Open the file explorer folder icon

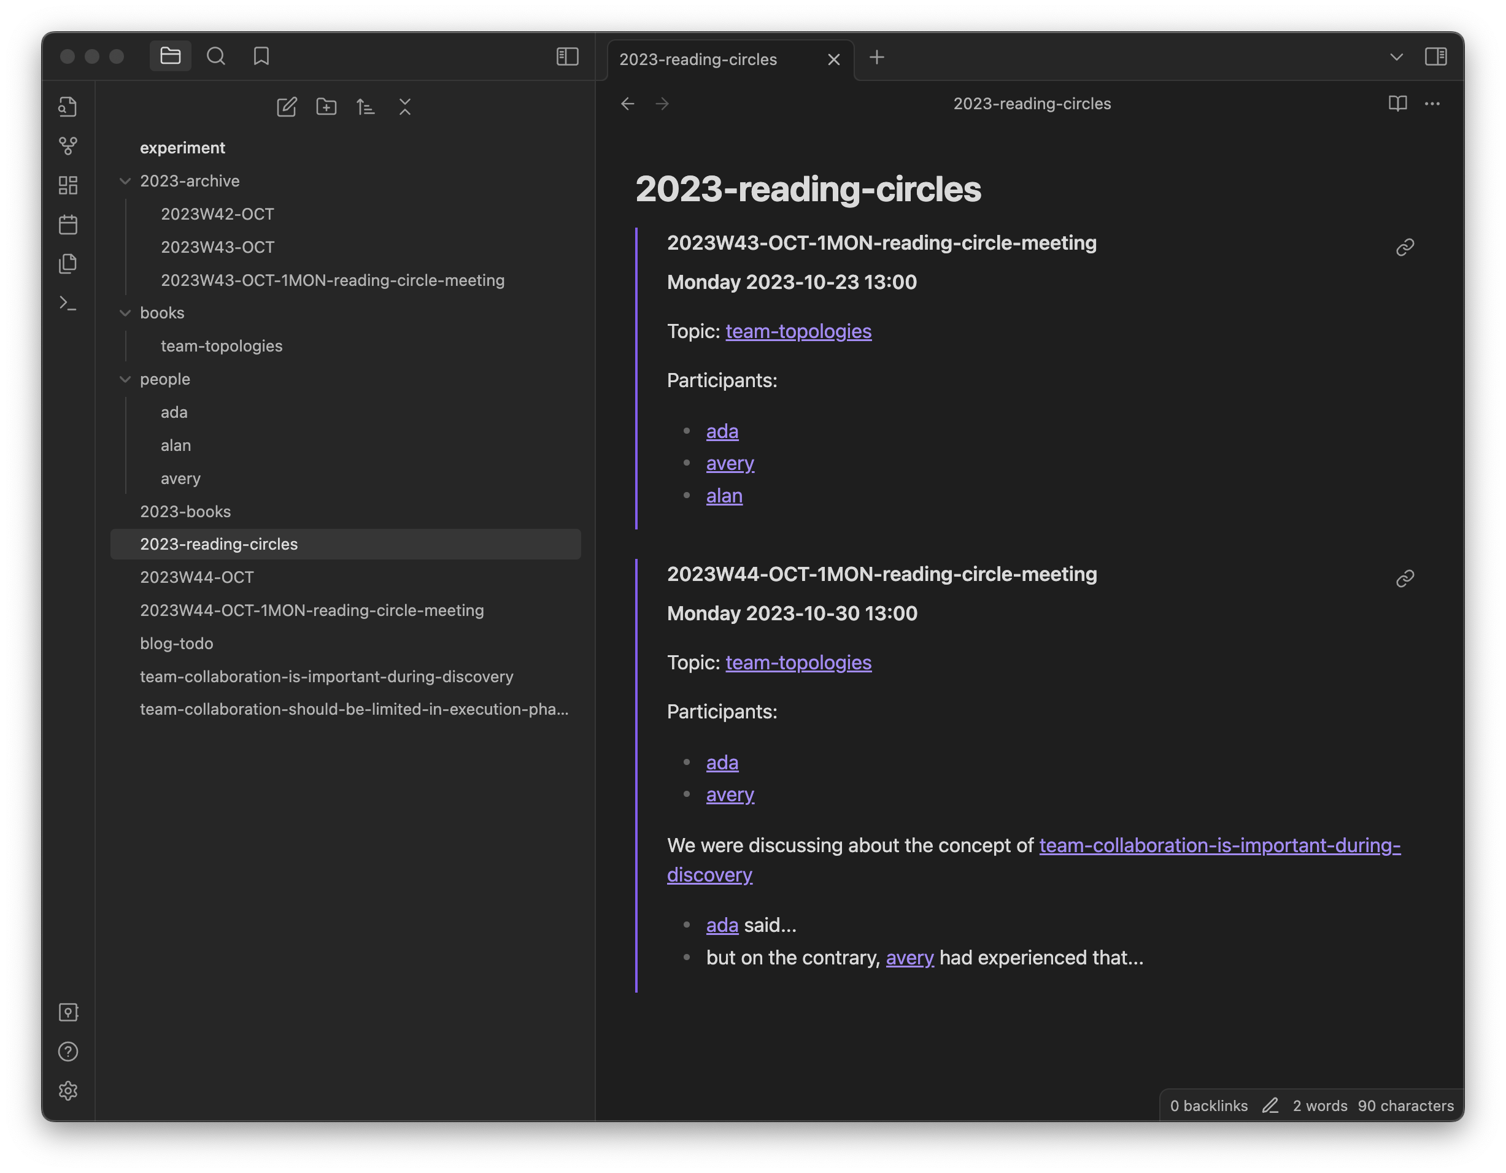click(x=171, y=56)
